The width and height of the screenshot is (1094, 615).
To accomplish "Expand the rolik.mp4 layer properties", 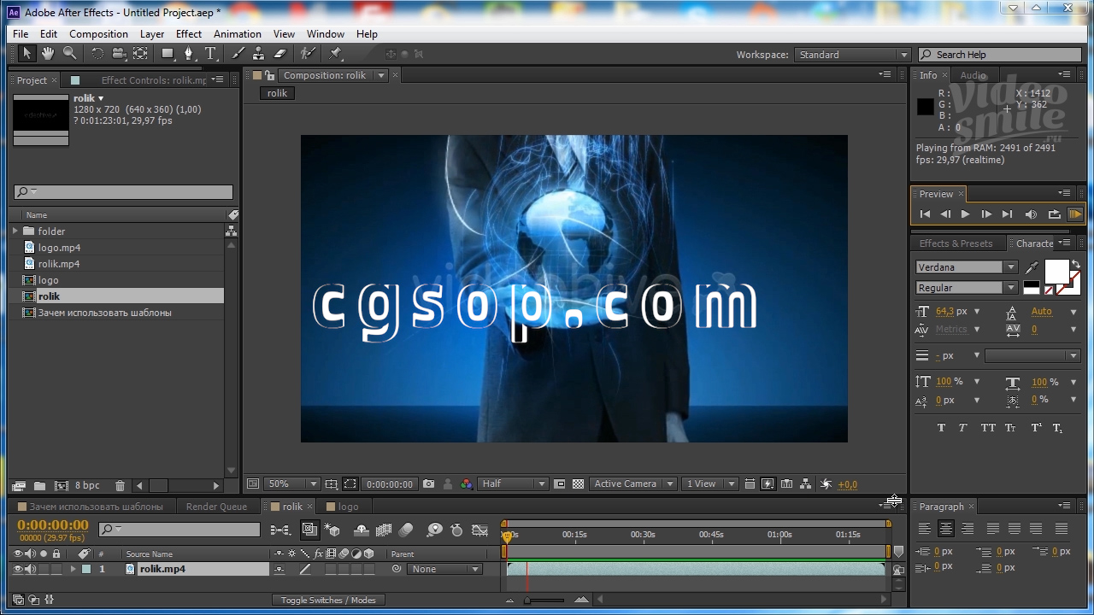I will point(73,569).
